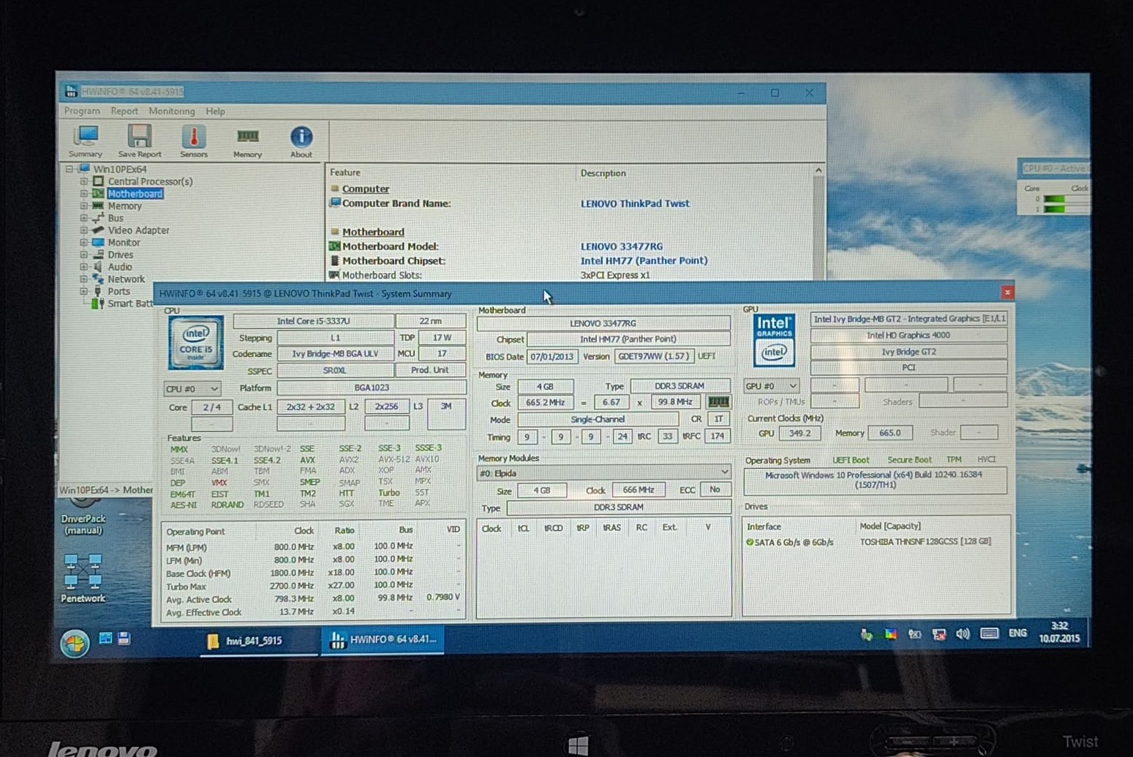Click the Intel Core i5 logo

point(195,343)
